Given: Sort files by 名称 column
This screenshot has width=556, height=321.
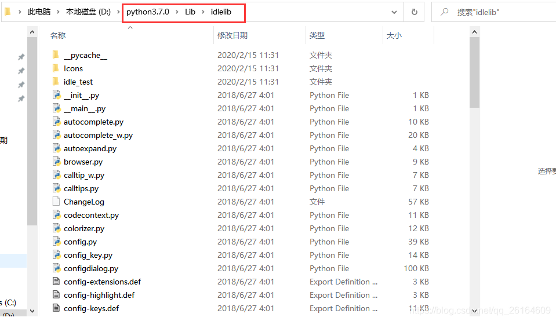Looking at the screenshot, I should [58, 35].
